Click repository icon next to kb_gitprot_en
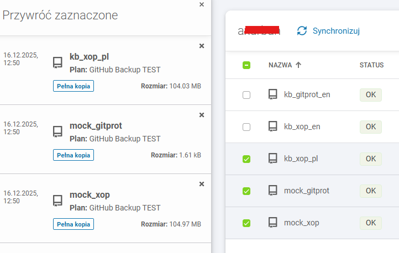This screenshot has height=253, width=399. tap(272, 94)
